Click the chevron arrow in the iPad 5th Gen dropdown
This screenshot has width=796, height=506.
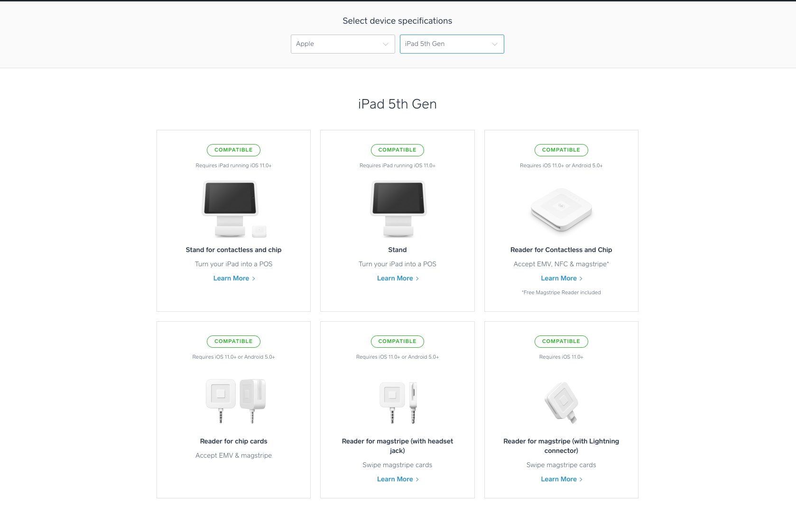coord(495,45)
